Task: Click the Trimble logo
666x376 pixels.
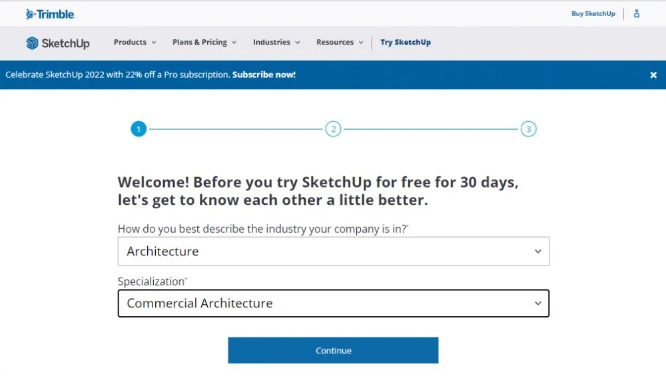Action: click(x=51, y=14)
